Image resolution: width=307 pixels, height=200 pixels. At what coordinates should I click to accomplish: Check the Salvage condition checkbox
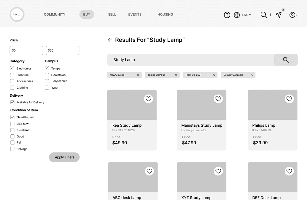coord(12,149)
